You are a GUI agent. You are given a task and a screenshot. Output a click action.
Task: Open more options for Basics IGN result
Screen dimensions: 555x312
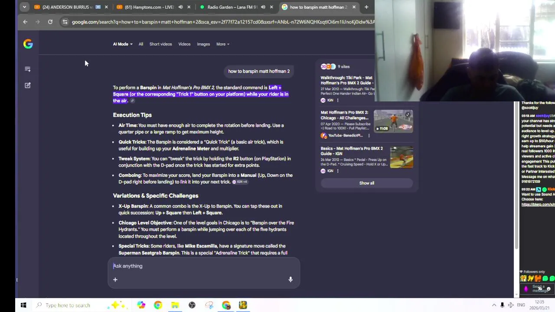coord(338,171)
